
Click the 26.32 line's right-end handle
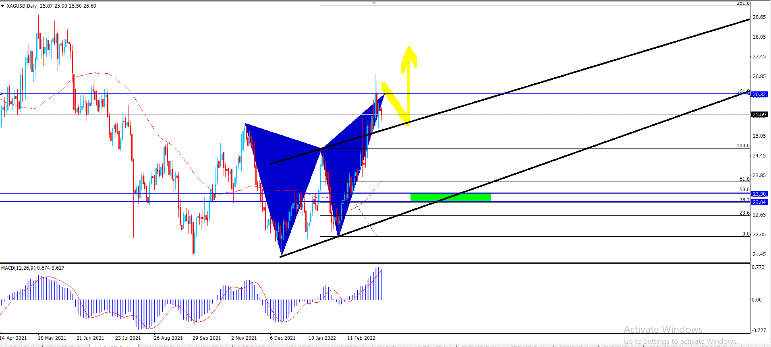click(x=749, y=94)
